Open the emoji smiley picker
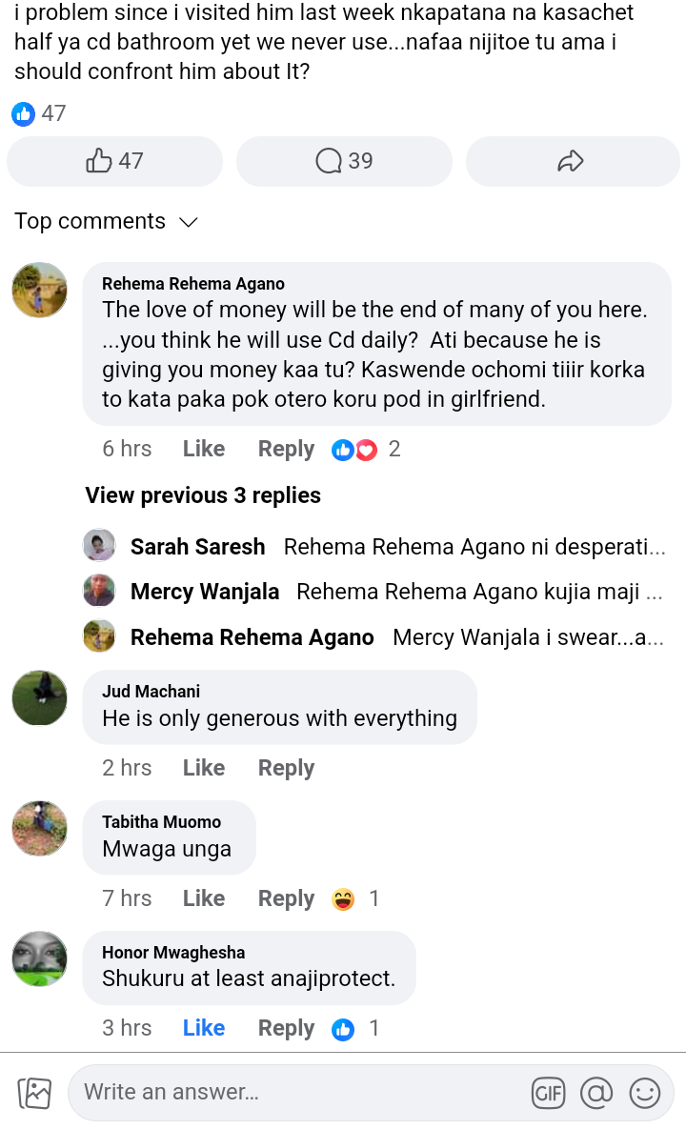Screen dimensions: 686x1129 (645, 1093)
